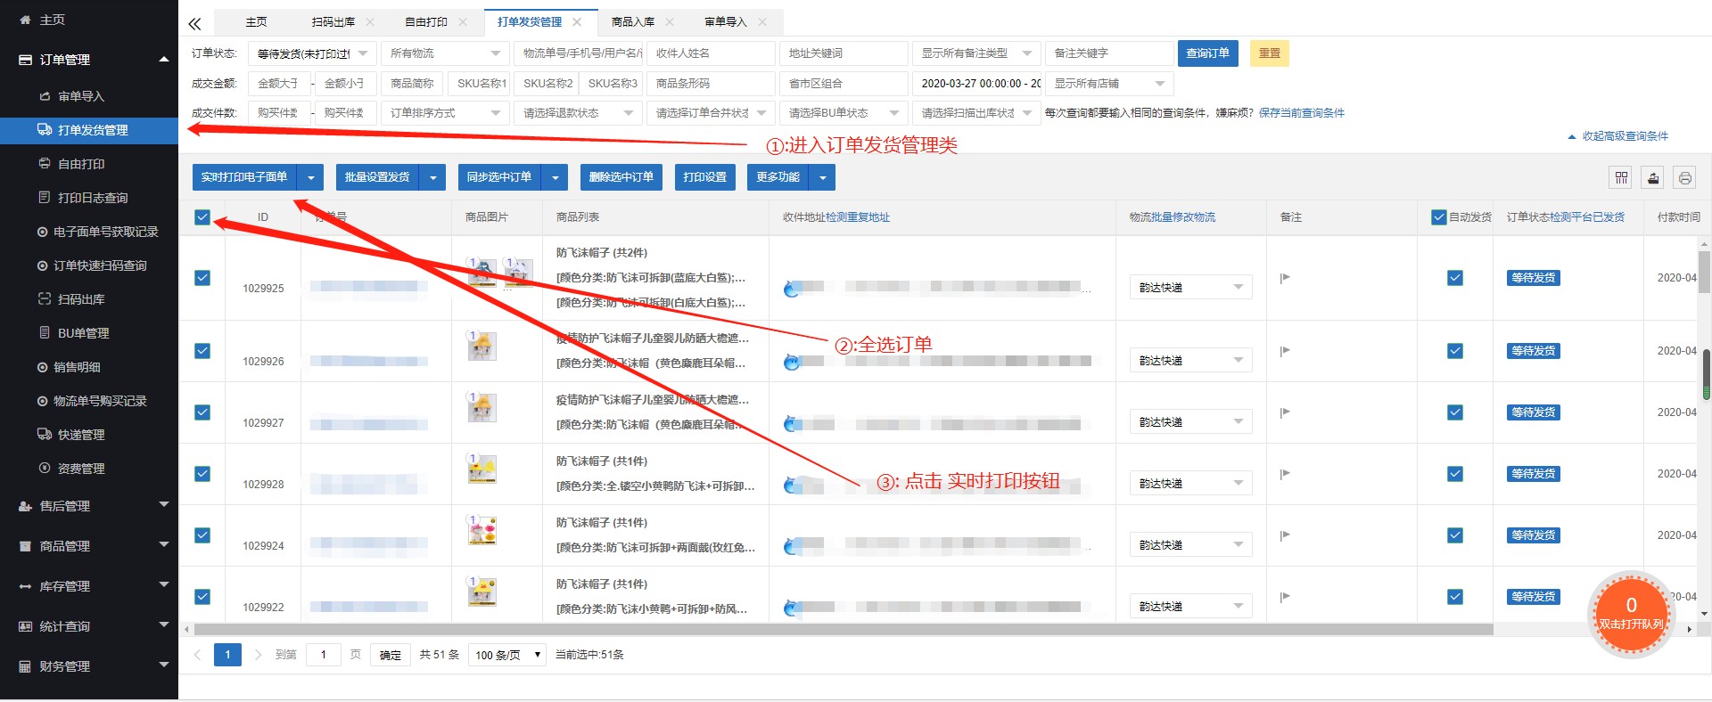Click the printer icon above the table
Screen dimensions: 1712x702
(1684, 178)
